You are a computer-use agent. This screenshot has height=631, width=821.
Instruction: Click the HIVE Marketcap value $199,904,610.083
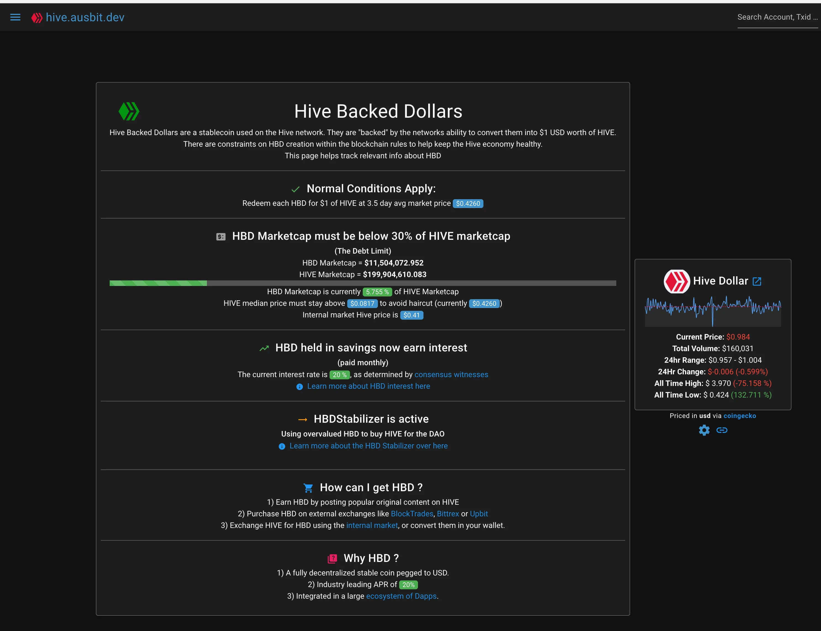tap(394, 275)
